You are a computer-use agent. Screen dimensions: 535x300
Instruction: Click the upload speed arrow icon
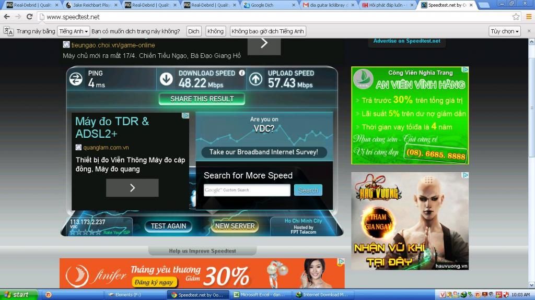(255, 79)
